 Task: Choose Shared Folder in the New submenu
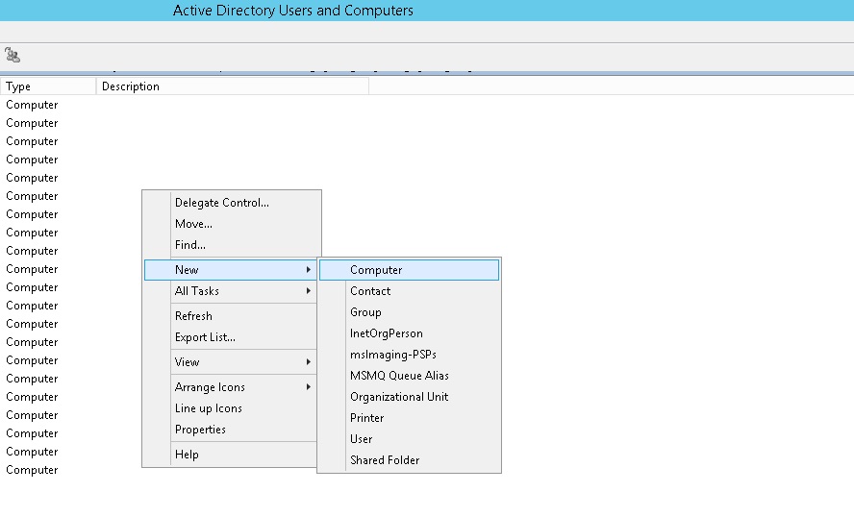[x=409, y=460]
